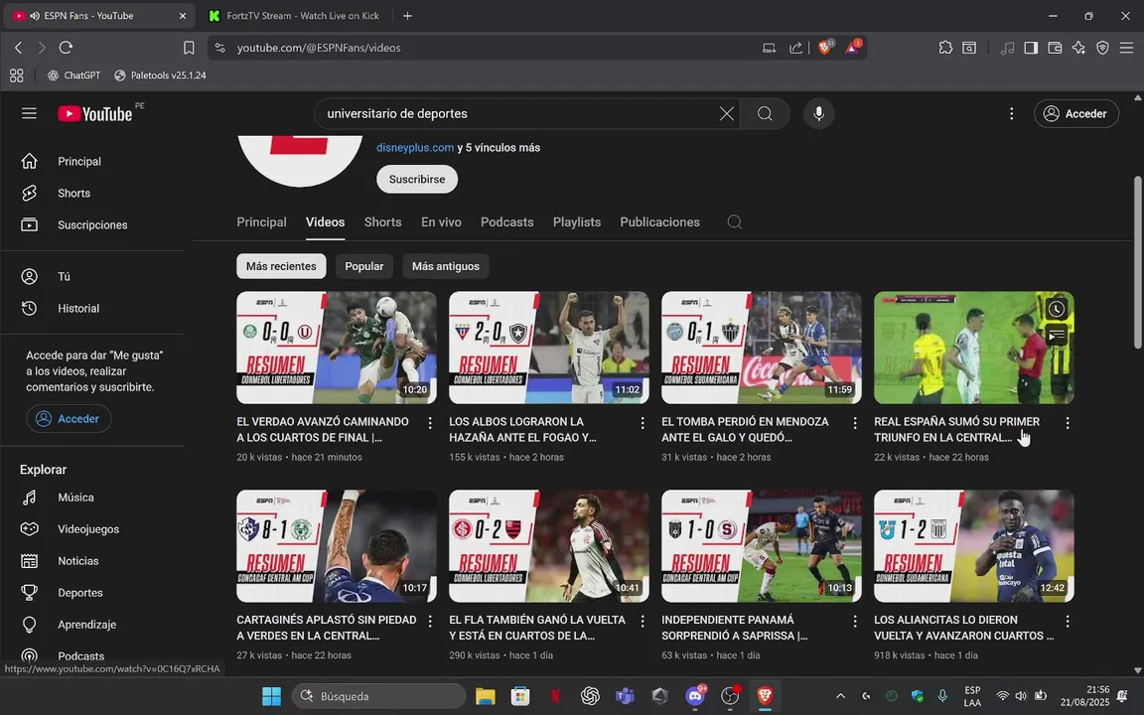Image resolution: width=1144 pixels, height=715 pixels.
Task: Open more options for LOS ALBOS video
Action: 643,423
